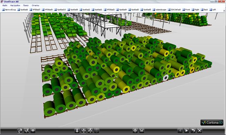226x135 pixels.
Task: Jump to Vpsklad1 viewpoint
Action: point(97,9)
